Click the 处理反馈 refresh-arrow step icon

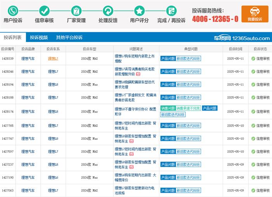108,11
